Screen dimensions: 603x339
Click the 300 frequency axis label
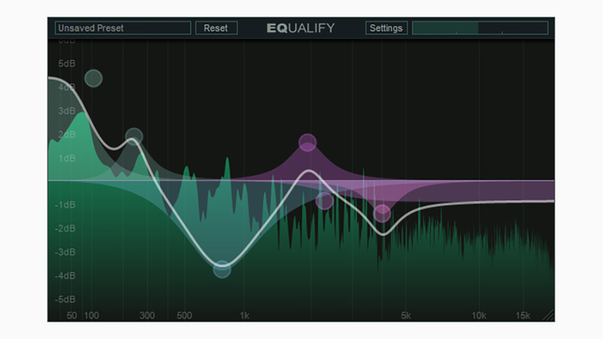[x=147, y=316]
